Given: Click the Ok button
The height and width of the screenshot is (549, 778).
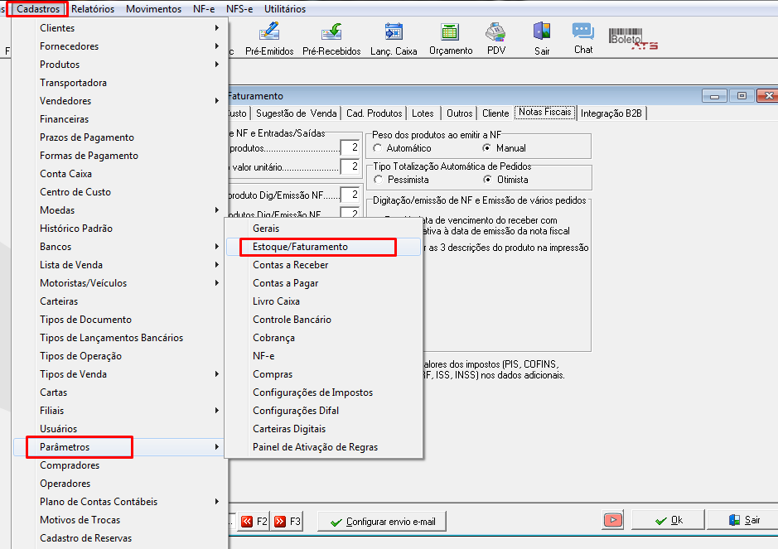Looking at the screenshot, I should [x=669, y=520].
